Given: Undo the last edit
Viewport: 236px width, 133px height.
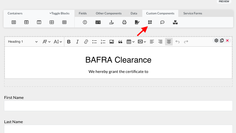Looking at the screenshot, I should tap(178, 42).
